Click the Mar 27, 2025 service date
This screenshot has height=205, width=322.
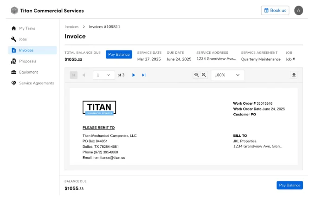[x=149, y=59]
